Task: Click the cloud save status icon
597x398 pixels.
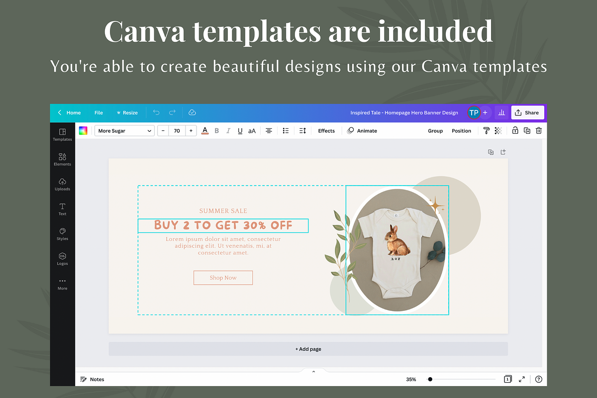Action: (192, 112)
